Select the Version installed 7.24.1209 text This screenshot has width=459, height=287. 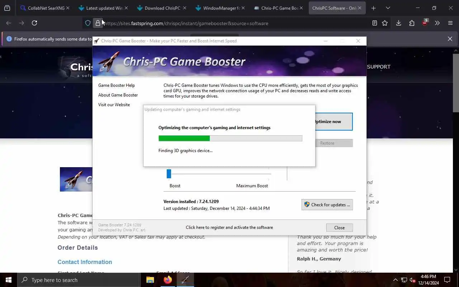click(x=191, y=202)
